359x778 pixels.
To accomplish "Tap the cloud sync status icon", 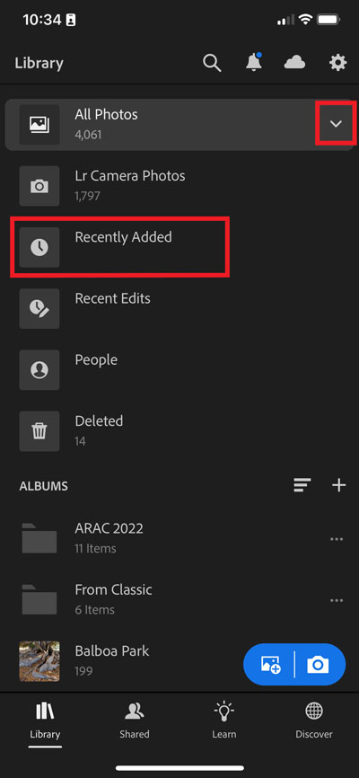I will 294,63.
